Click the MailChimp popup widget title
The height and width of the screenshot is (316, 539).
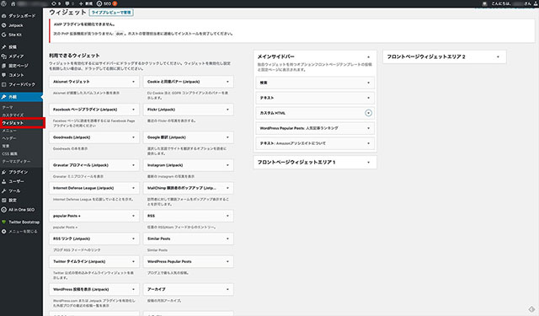(x=182, y=188)
